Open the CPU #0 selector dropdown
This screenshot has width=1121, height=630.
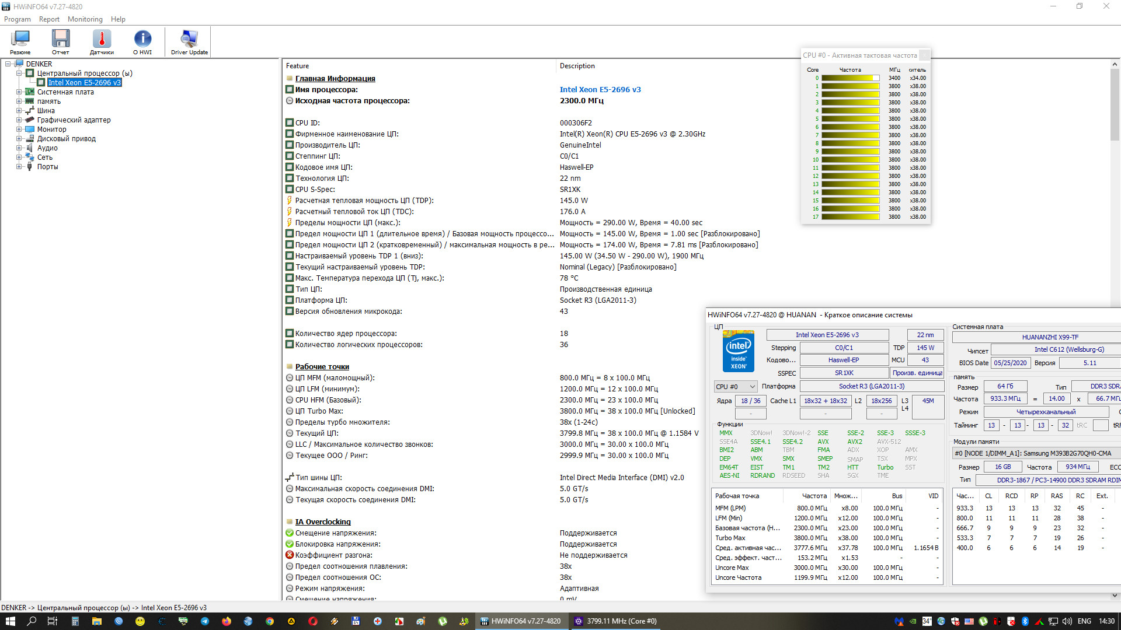[x=736, y=387]
